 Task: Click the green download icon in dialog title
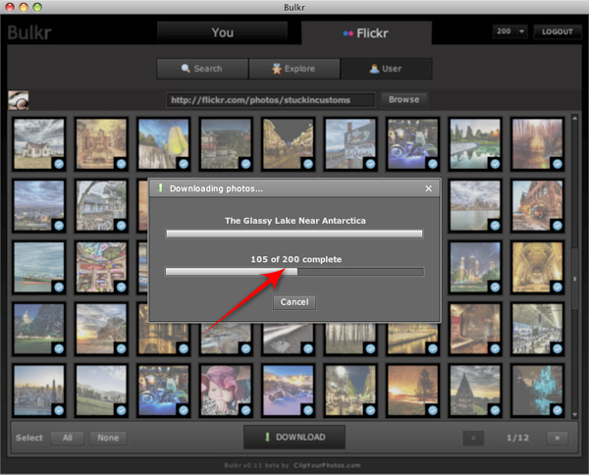(160, 187)
